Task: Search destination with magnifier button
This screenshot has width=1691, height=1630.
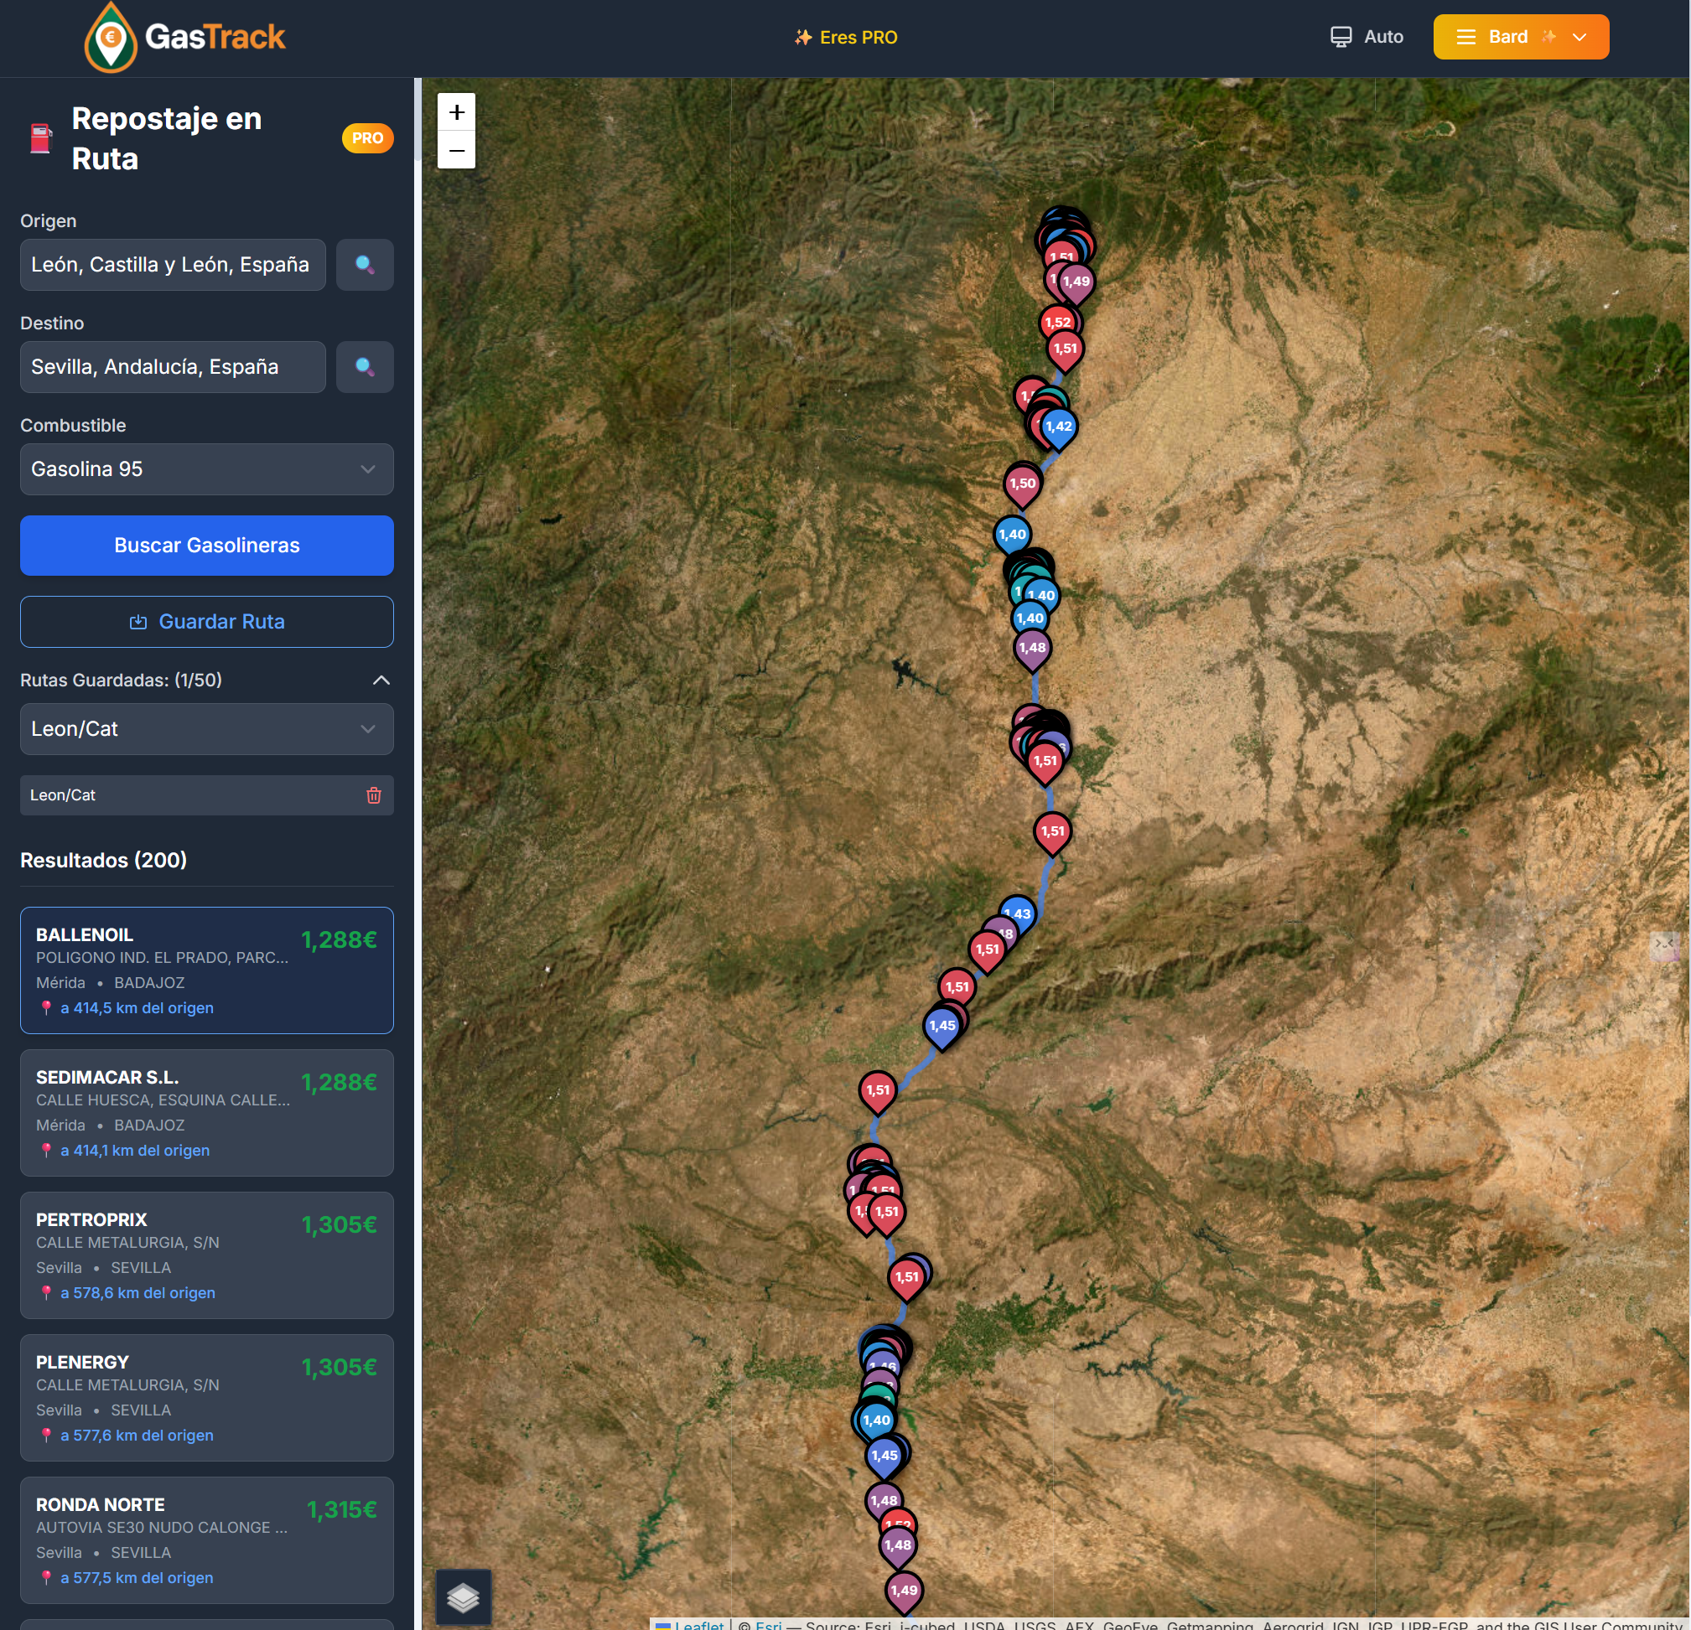Action: [x=365, y=367]
